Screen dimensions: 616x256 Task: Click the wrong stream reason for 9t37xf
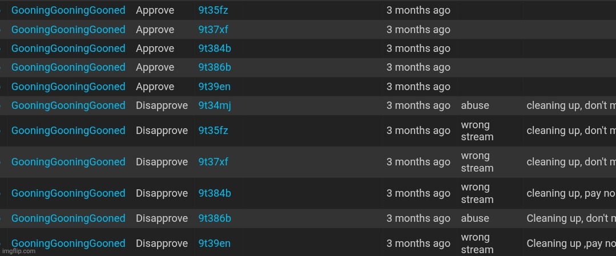pos(477,162)
